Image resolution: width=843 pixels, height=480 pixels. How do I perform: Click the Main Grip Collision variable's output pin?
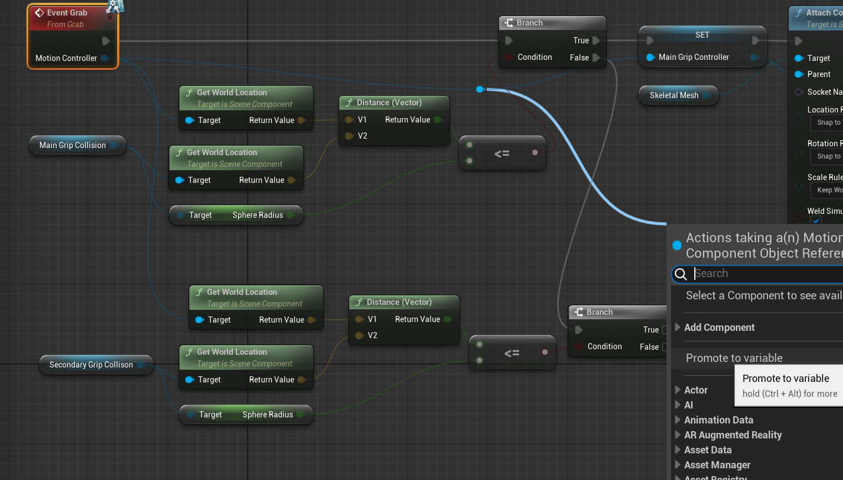tap(113, 145)
